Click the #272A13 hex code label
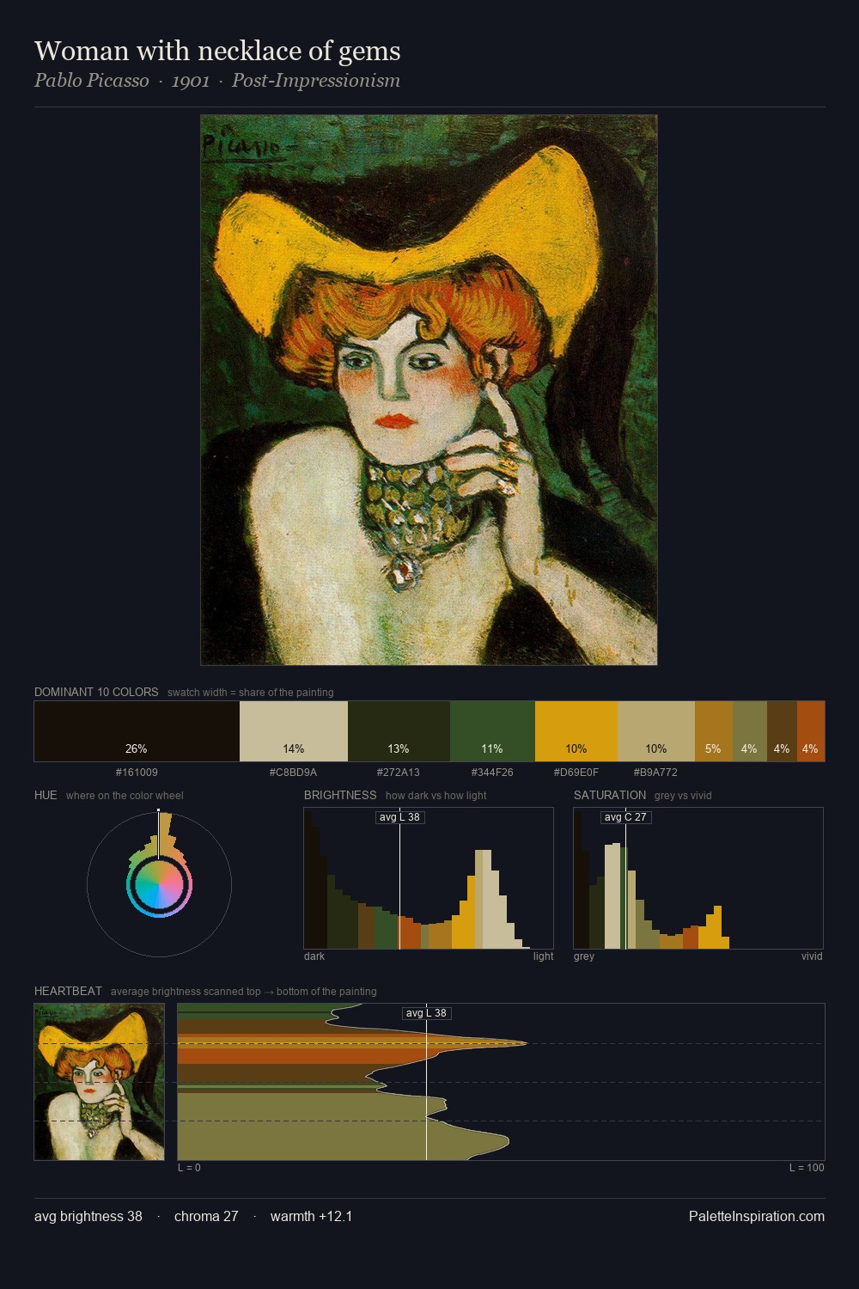The image size is (859, 1289). pyautogui.click(x=399, y=773)
